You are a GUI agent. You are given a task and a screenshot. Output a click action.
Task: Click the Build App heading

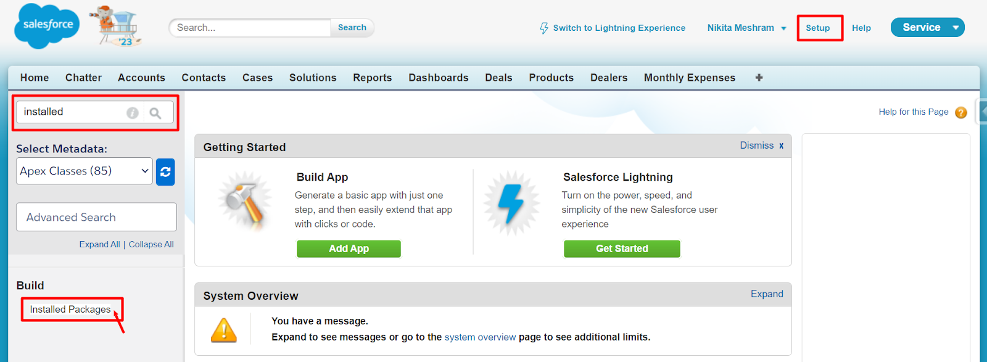[x=322, y=178]
